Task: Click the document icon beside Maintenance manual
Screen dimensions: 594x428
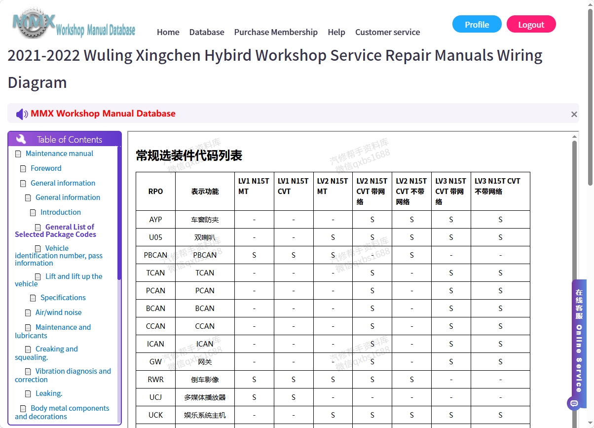Action: point(18,154)
